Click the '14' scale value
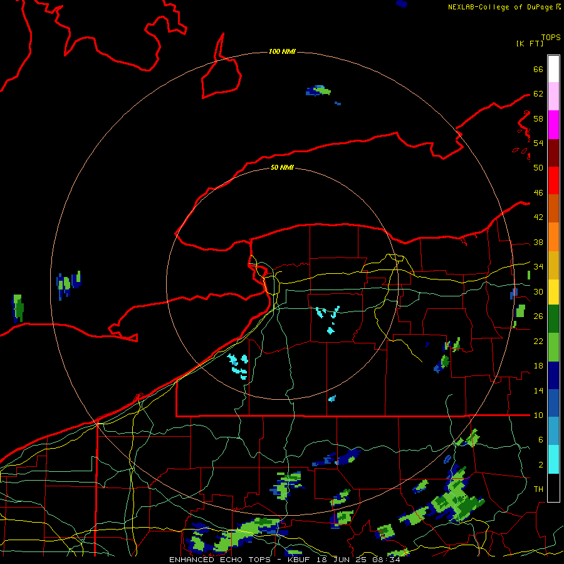 tap(538, 390)
